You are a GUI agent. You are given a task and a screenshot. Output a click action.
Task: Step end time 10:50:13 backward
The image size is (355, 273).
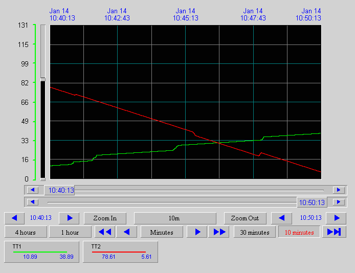point(281,218)
